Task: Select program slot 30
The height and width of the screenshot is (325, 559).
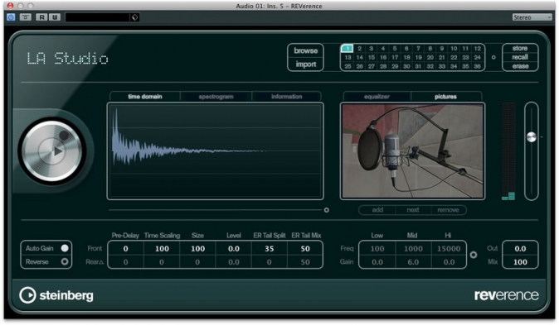Action: point(406,66)
